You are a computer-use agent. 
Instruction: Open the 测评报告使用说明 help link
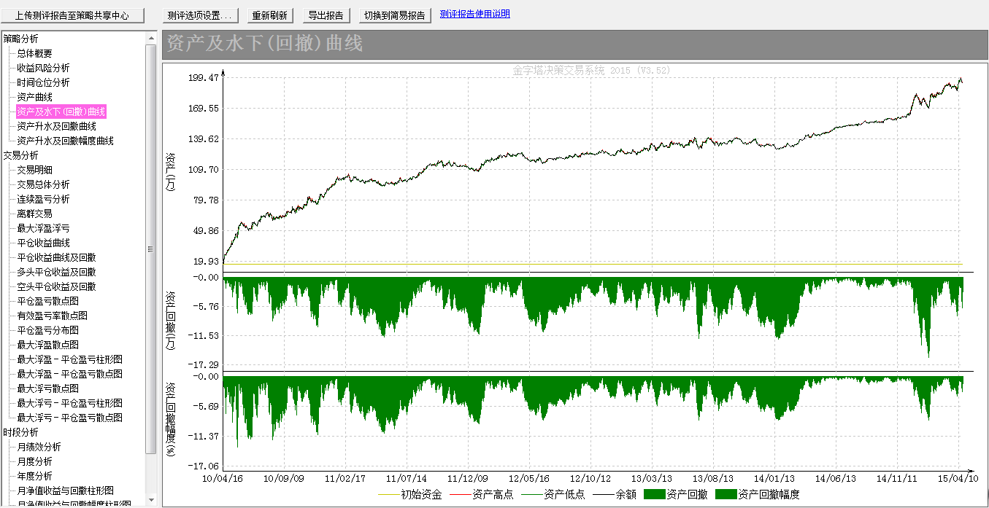coord(474,14)
